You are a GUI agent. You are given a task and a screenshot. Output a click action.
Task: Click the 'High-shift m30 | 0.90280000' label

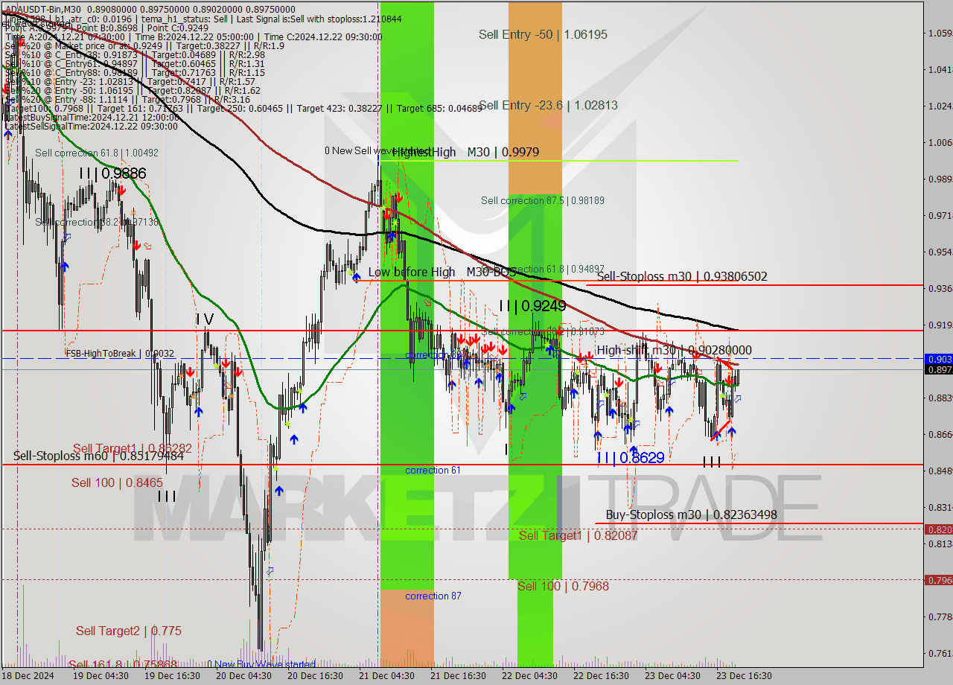[x=675, y=350]
